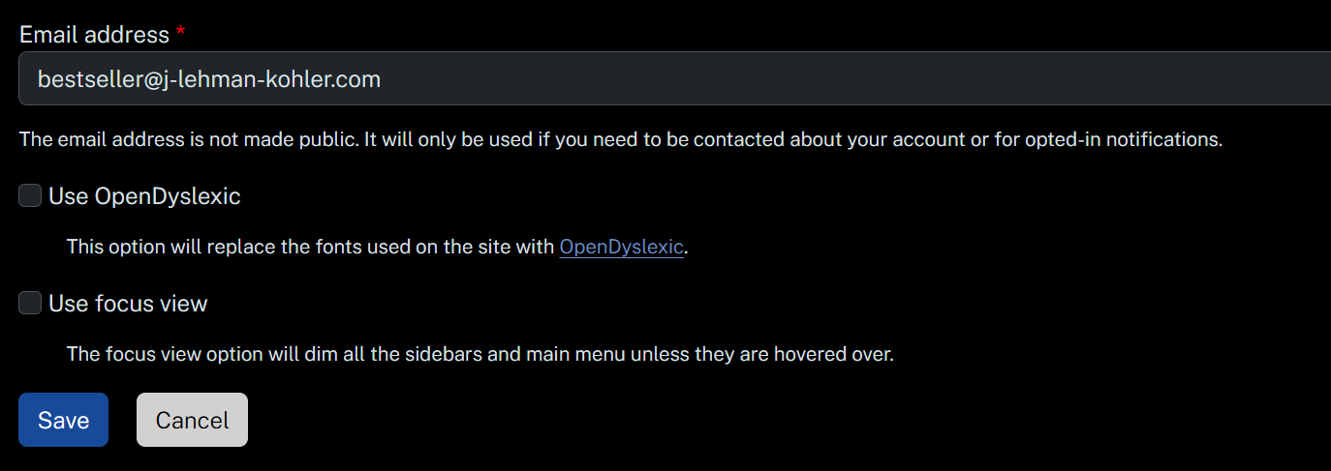Toggle the OpenDyslexic font checkbox box
This screenshot has height=471, width=1331.
(x=31, y=195)
